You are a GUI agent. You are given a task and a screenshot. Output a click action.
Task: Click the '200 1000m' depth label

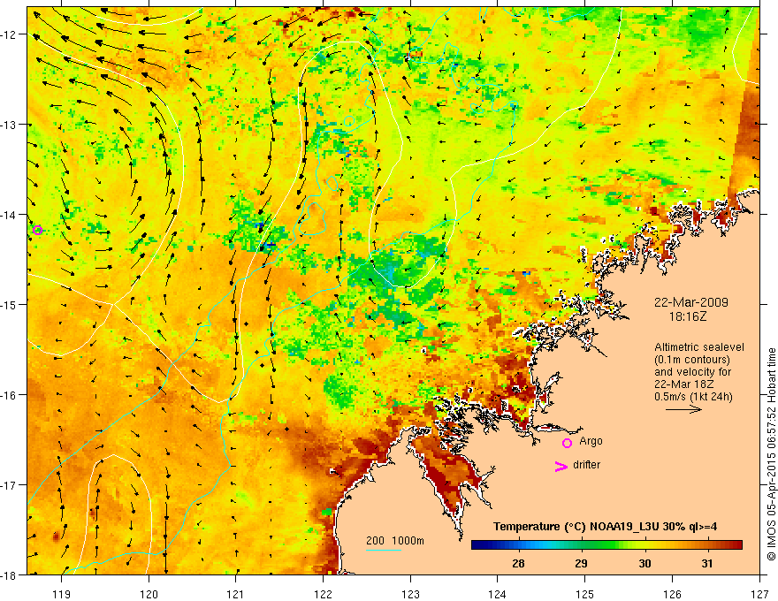point(395,541)
